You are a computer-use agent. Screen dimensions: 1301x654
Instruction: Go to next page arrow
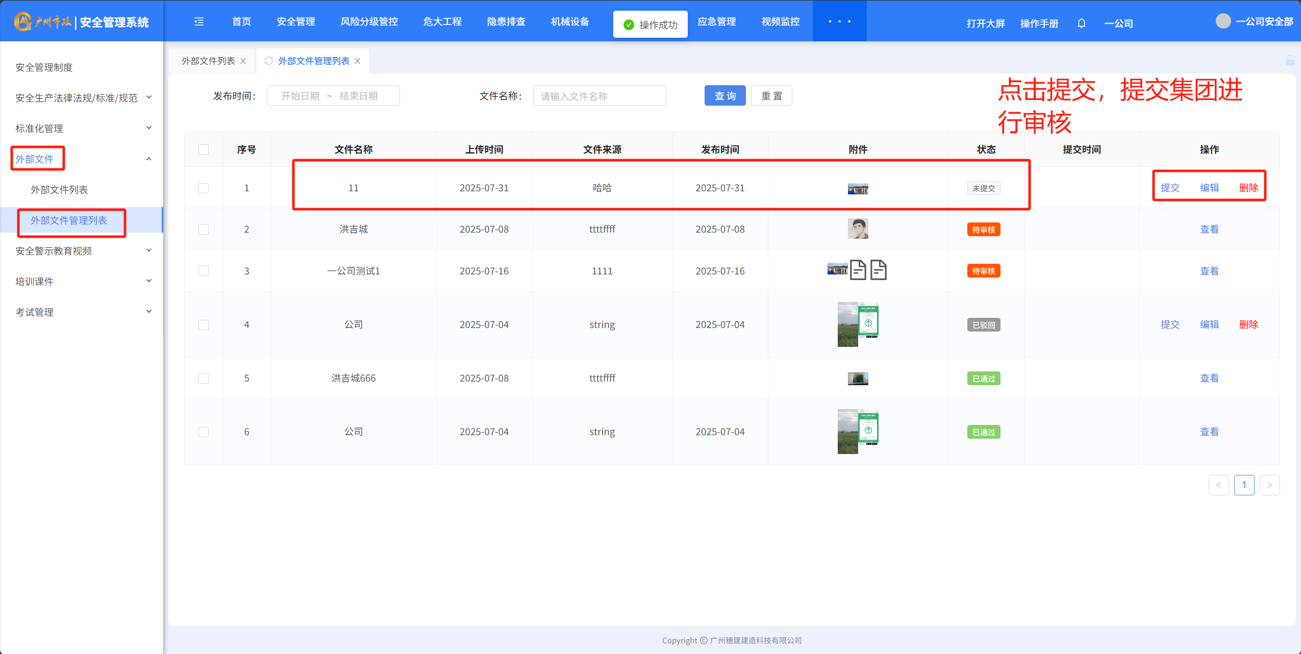[x=1269, y=485]
